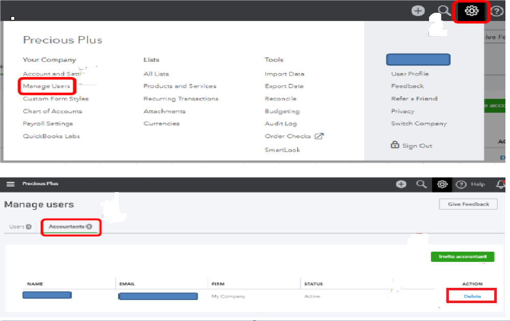Open All Lists under Lists
The height and width of the screenshot is (321, 510).
point(156,74)
